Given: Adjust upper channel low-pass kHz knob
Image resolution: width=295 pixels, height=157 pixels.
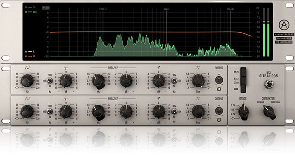Looking at the screenshot, I should coord(198,81).
